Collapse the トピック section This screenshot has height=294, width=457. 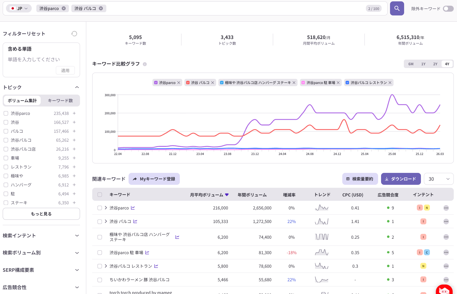(77, 87)
